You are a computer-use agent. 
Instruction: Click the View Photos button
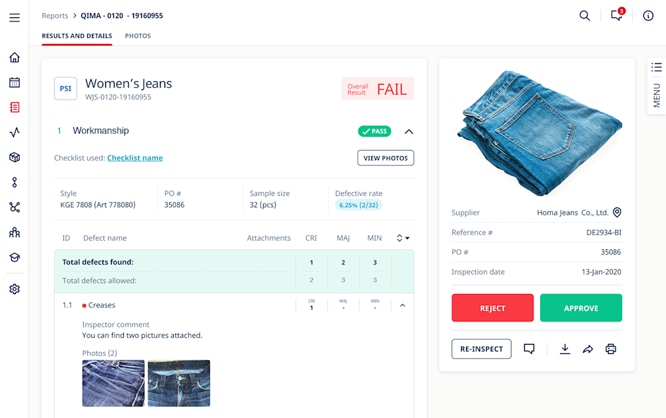click(386, 158)
